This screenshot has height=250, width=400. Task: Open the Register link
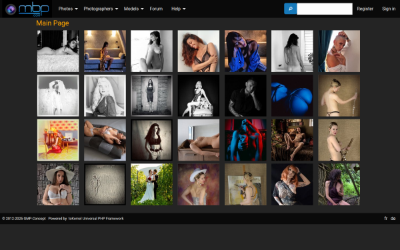365,9
